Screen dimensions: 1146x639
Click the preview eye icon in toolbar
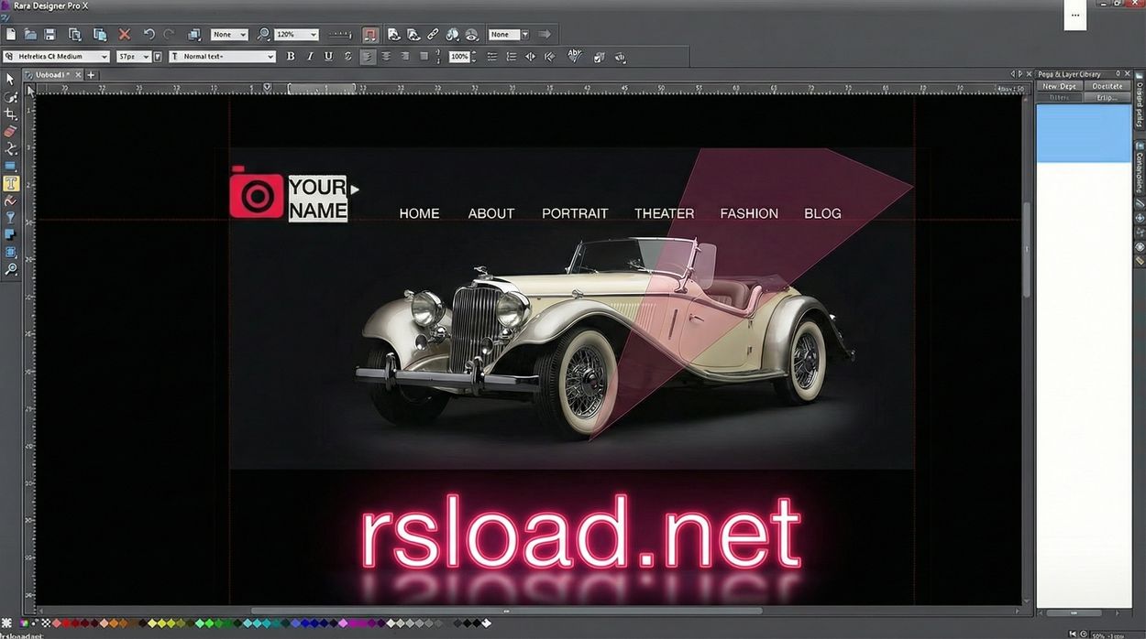[471, 34]
